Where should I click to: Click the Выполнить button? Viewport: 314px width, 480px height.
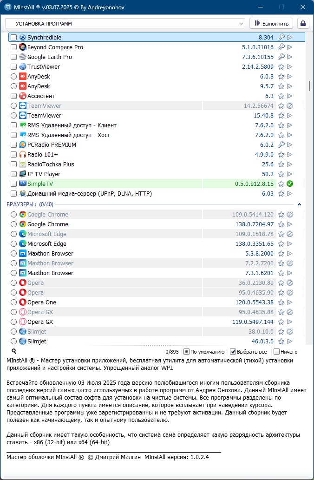point(271,24)
